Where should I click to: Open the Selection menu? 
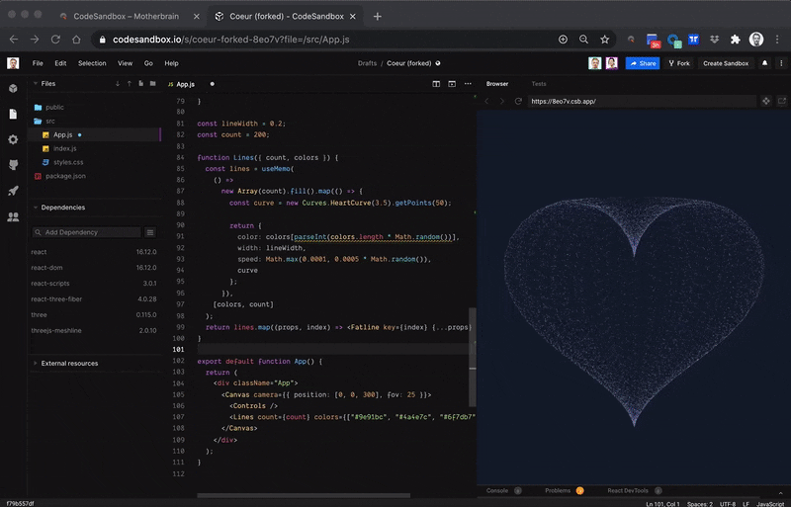pyautogui.click(x=92, y=63)
